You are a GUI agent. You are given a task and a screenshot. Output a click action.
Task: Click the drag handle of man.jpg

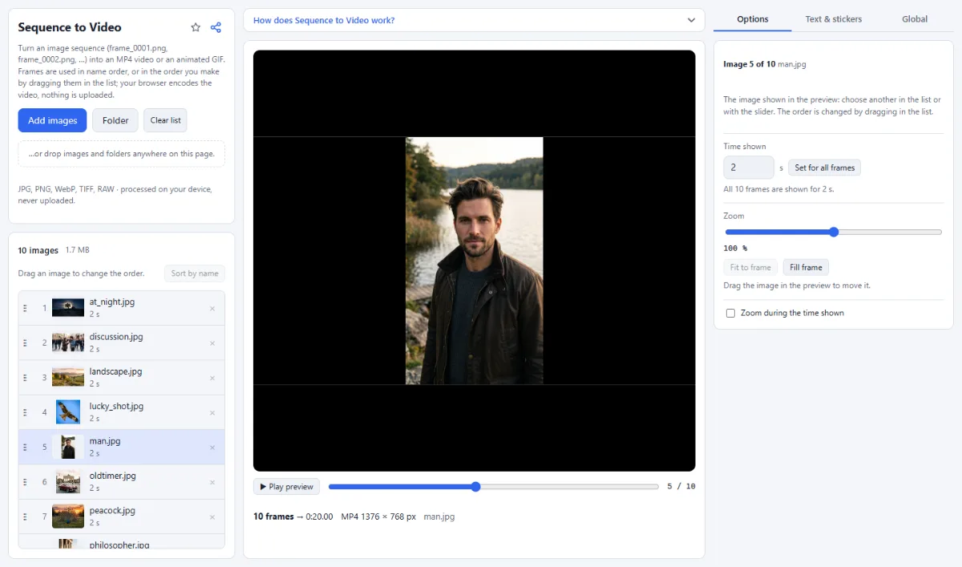25,448
